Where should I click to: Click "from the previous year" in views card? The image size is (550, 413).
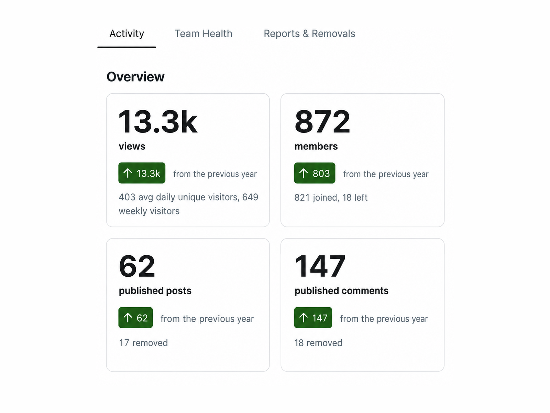[215, 174]
